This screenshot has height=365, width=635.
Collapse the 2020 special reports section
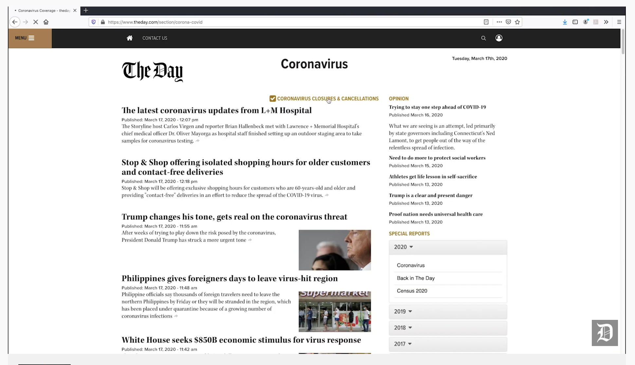403,247
